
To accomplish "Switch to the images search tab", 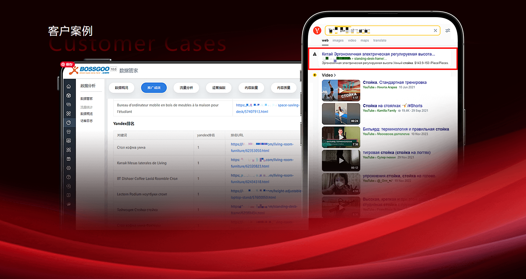I will click(338, 40).
